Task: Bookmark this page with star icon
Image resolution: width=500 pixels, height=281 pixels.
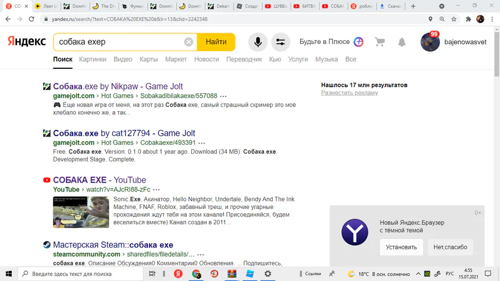Action: 454,19
